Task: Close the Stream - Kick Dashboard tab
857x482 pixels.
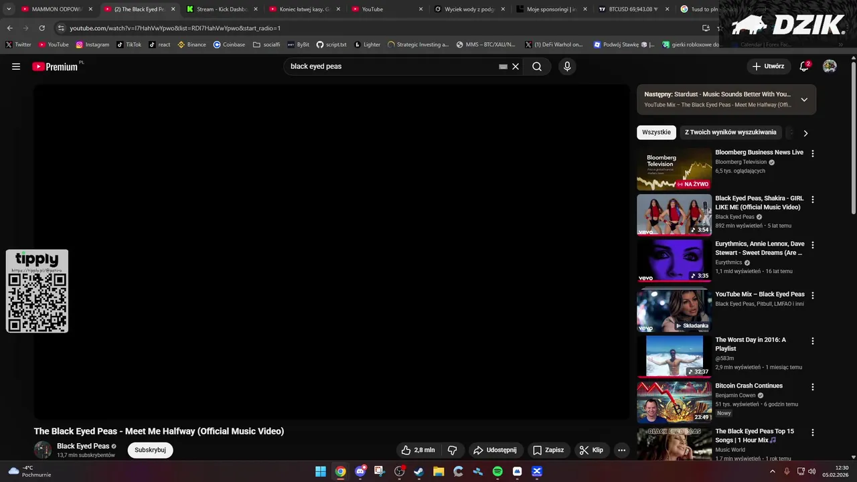Action: [x=255, y=9]
